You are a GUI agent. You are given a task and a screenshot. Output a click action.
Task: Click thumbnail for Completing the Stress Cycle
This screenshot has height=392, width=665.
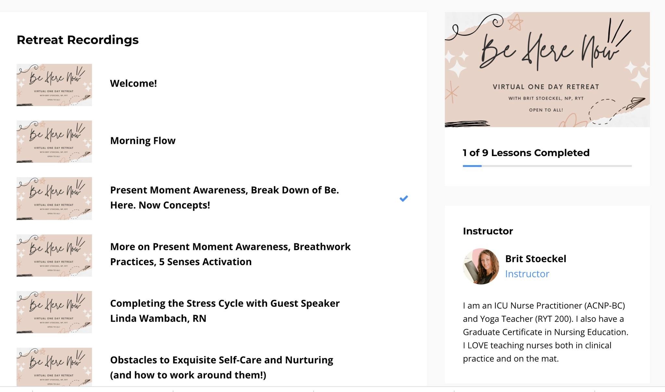(54, 312)
